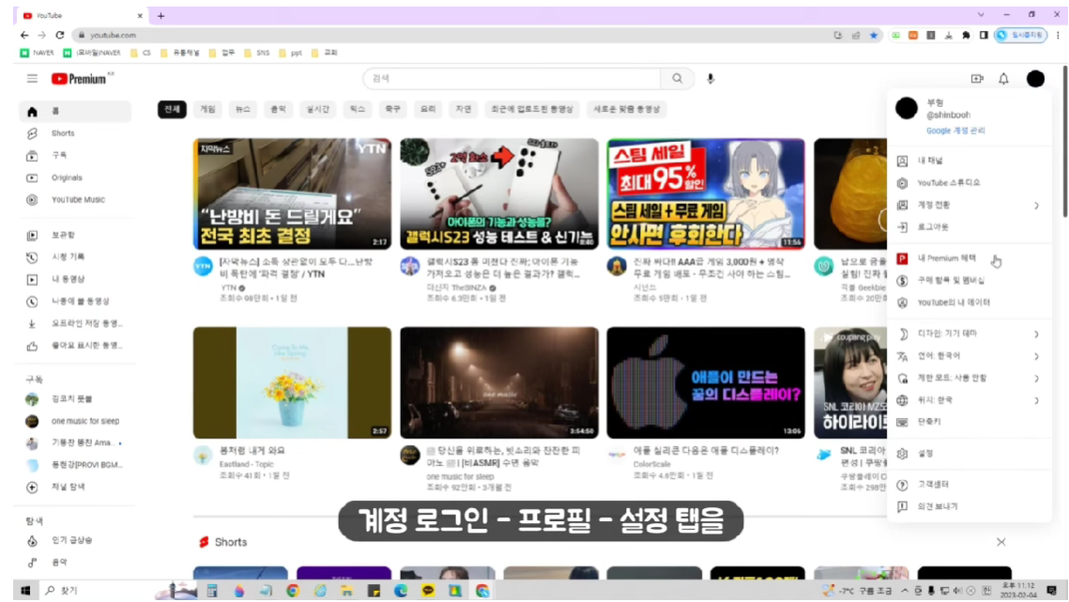Expand the 언어: 한국어 language submenu

click(967, 357)
